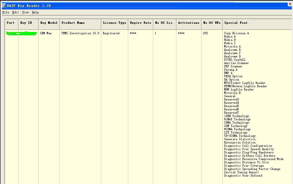Screen dimensions: 293x184
Task: Click the Key ID column header
Action: 28,24
